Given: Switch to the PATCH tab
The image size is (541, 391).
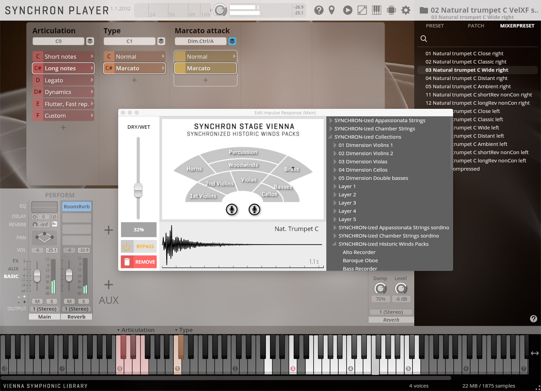Looking at the screenshot, I should tap(476, 26).
